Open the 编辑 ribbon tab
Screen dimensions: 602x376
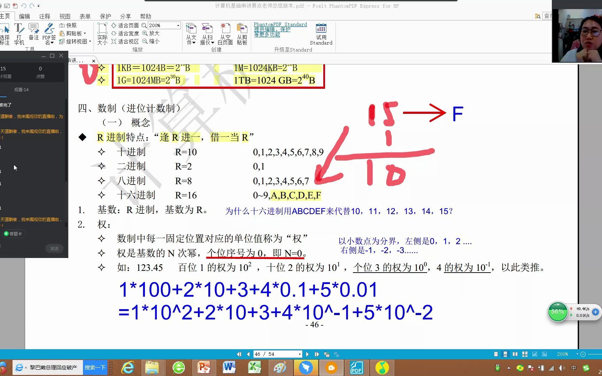click(24, 16)
